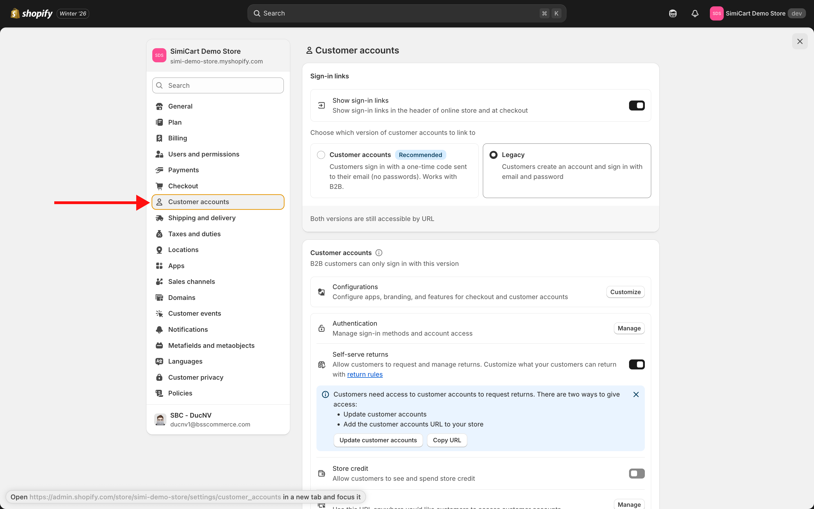This screenshot has height=509, width=814.
Task: Click the settings sidebar Search field
Action: point(218,86)
